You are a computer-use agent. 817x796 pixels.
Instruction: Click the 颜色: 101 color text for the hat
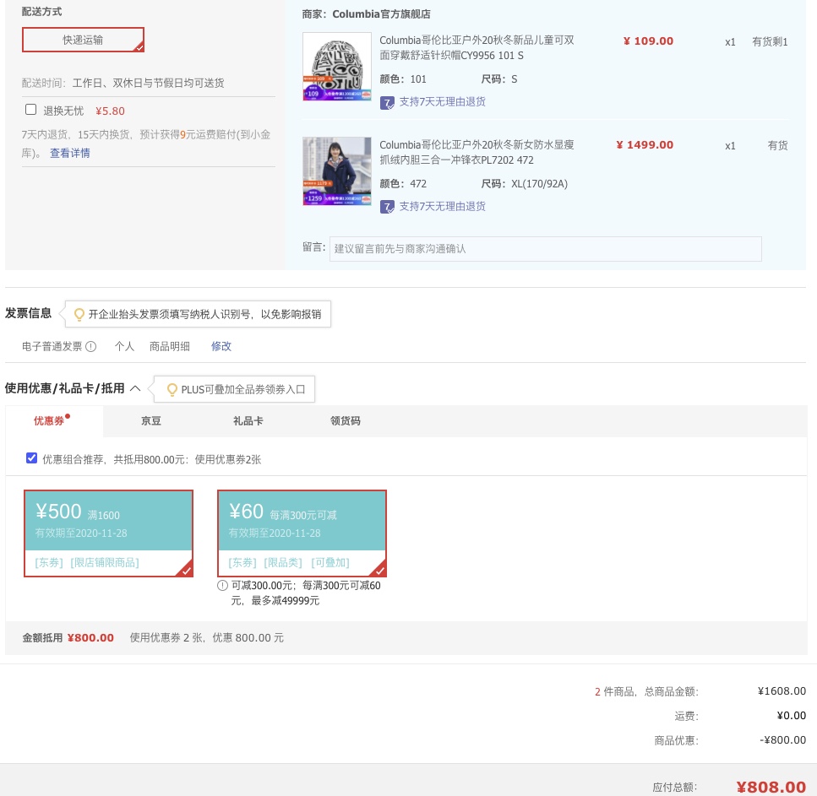tap(403, 79)
